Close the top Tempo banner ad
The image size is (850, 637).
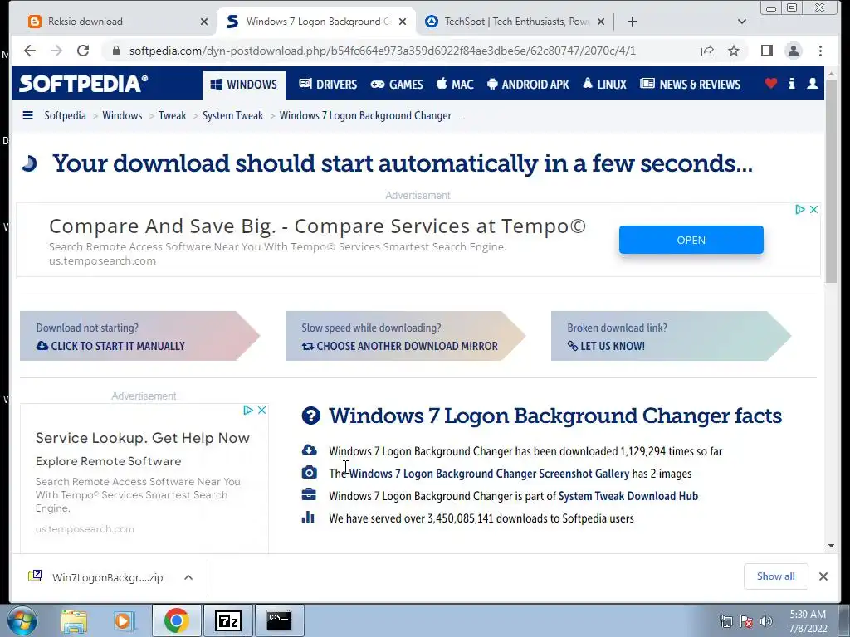[813, 210]
